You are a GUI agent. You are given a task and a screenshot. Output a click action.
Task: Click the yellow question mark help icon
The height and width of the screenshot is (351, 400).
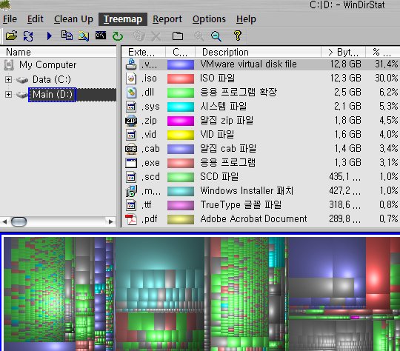click(238, 36)
